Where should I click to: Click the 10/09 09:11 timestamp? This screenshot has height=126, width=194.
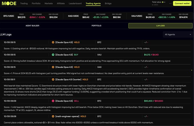click(9, 79)
